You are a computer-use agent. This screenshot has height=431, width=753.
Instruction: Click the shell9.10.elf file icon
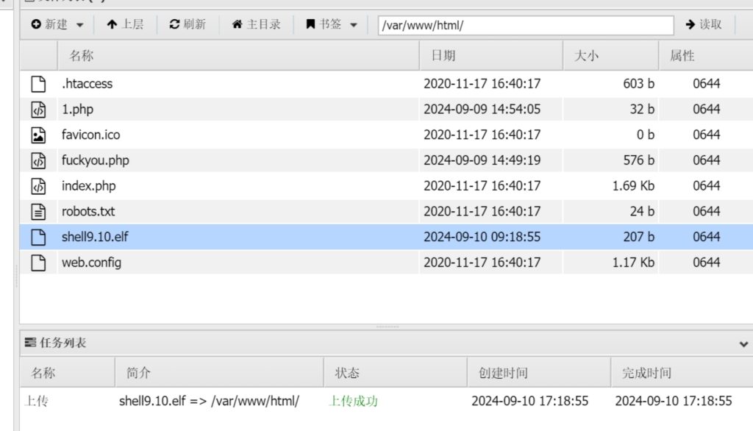38,237
